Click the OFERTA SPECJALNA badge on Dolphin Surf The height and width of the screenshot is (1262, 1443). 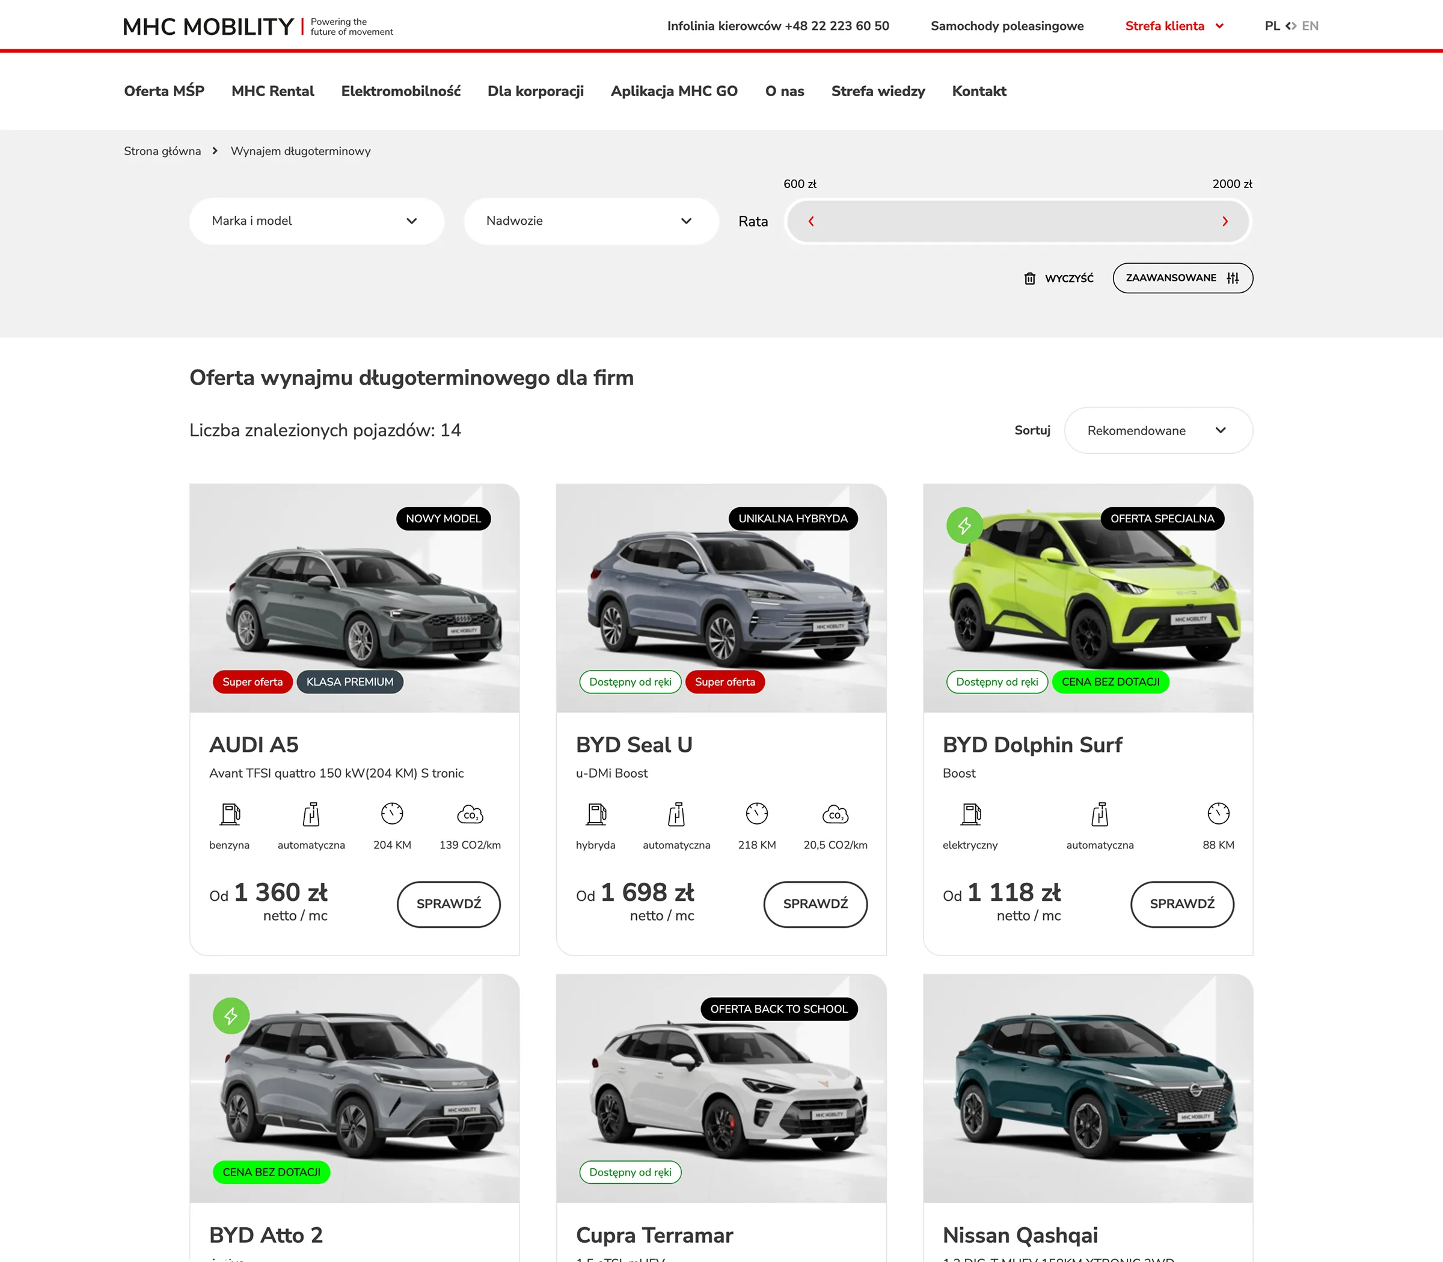tap(1162, 519)
